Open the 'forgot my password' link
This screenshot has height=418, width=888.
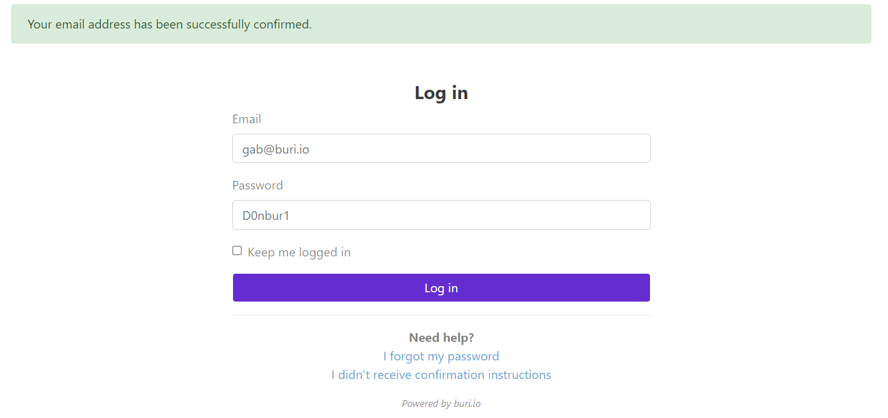pos(444,356)
